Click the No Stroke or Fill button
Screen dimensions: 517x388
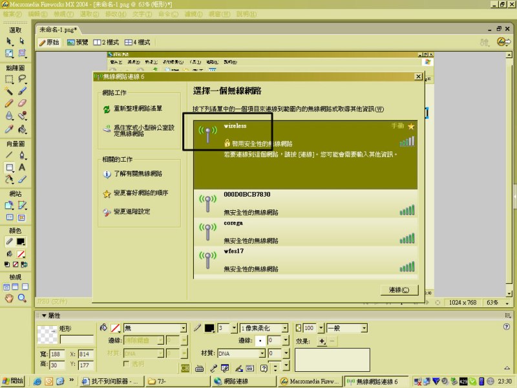coord(16,264)
